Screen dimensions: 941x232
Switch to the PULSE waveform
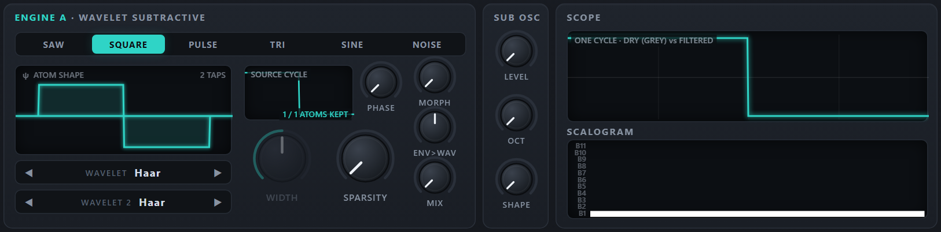203,44
